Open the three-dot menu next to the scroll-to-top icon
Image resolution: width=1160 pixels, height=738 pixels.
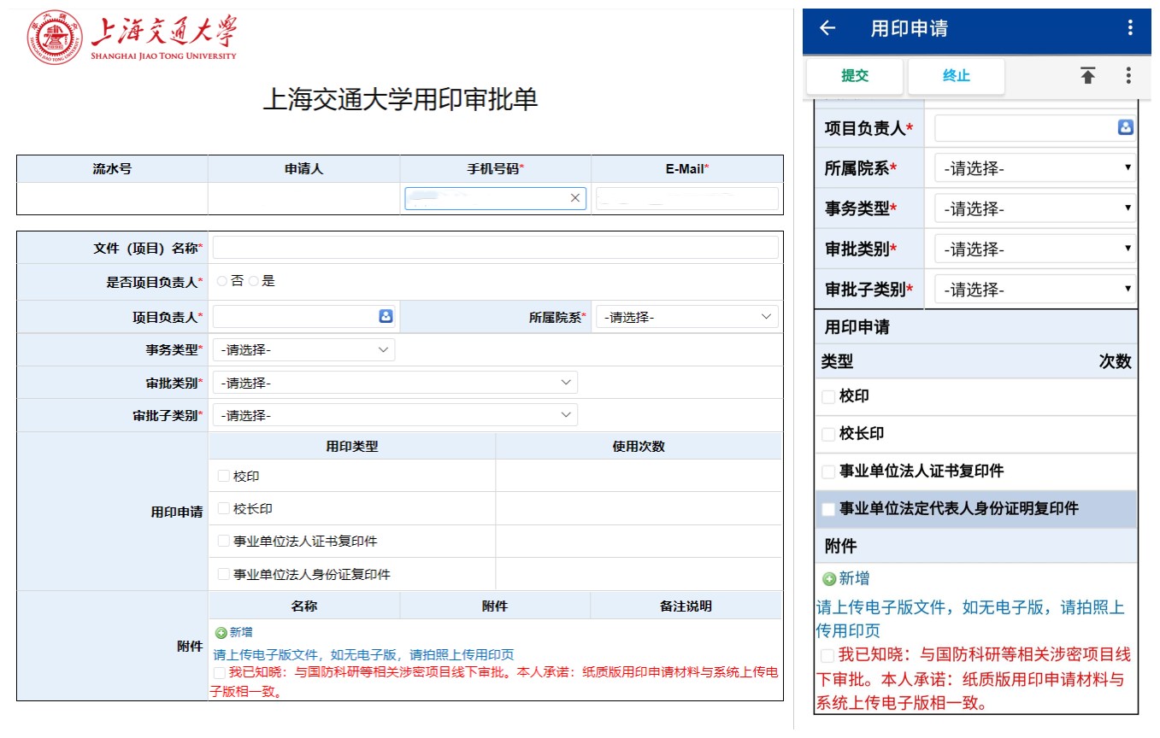pyautogui.click(x=1128, y=76)
